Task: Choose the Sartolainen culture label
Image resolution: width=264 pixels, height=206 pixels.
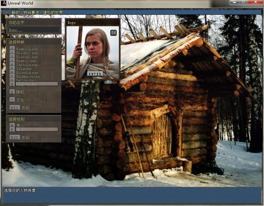Action: 27,65
